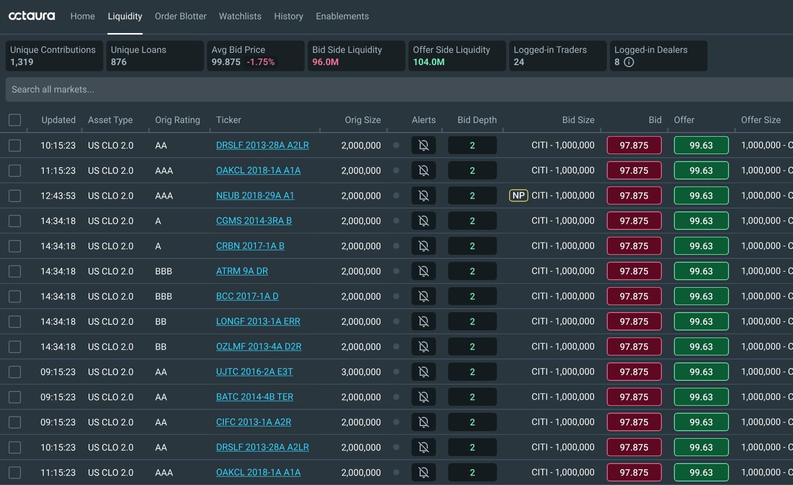Image resolution: width=793 pixels, height=485 pixels.
Task: Click the gray status dot on the DRSLF row
Action: click(x=396, y=145)
